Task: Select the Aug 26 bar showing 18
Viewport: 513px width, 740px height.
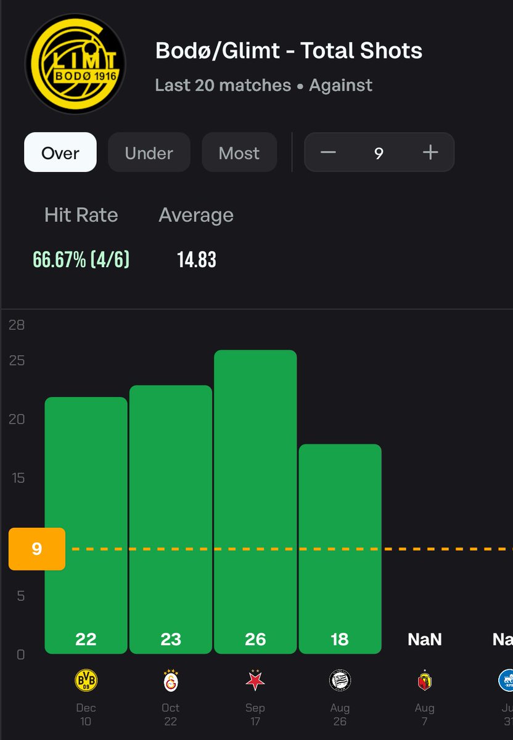Action: (340, 549)
